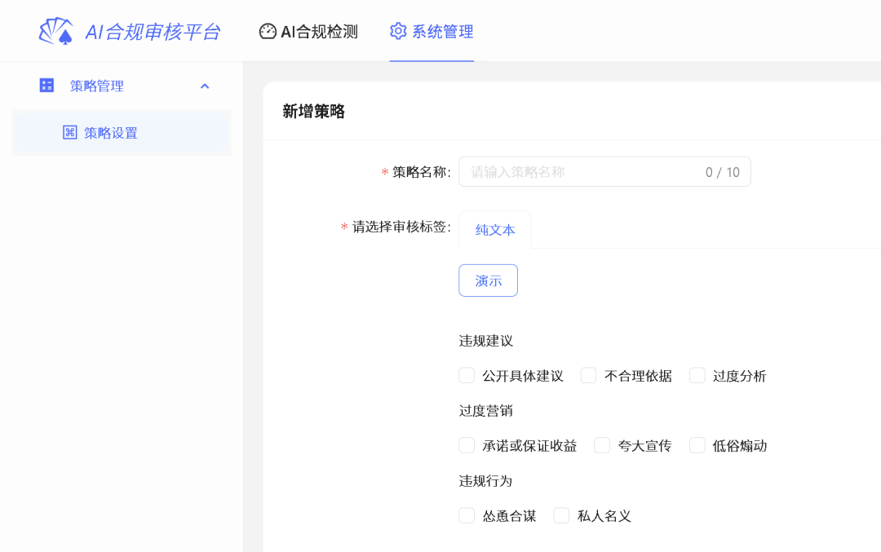881x552 pixels.
Task: Click the 策略管理 list icon in sidebar
Action: coord(46,86)
